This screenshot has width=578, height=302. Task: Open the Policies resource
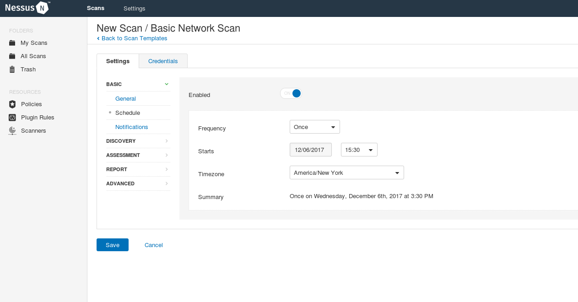tap(32, 104)
